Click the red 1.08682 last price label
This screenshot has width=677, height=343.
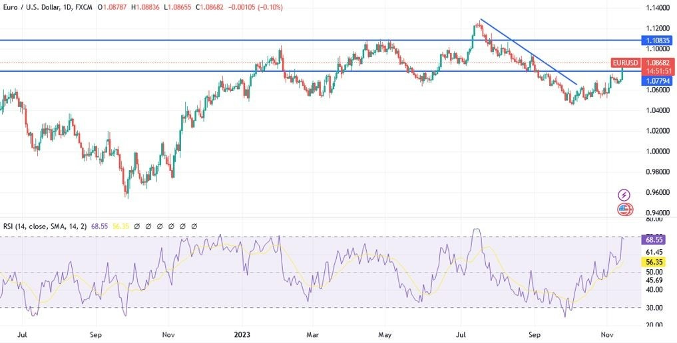pos(659,63)
